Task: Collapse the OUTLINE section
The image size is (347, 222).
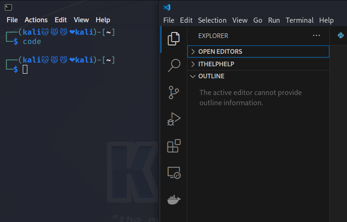Action: [x=258, y=76]
